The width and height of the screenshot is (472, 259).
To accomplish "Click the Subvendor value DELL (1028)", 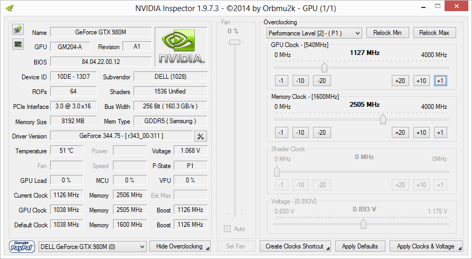I will pos(171,77).
